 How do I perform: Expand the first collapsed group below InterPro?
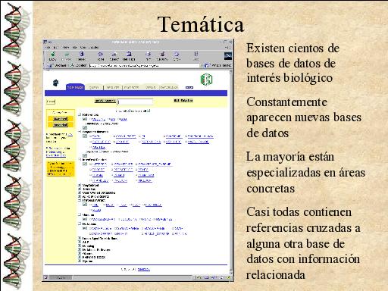click(80, 186)
